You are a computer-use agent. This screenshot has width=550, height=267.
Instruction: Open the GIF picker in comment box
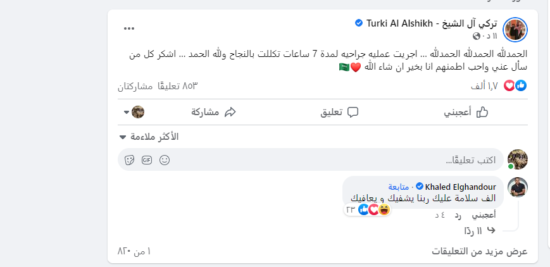[147, 159]
